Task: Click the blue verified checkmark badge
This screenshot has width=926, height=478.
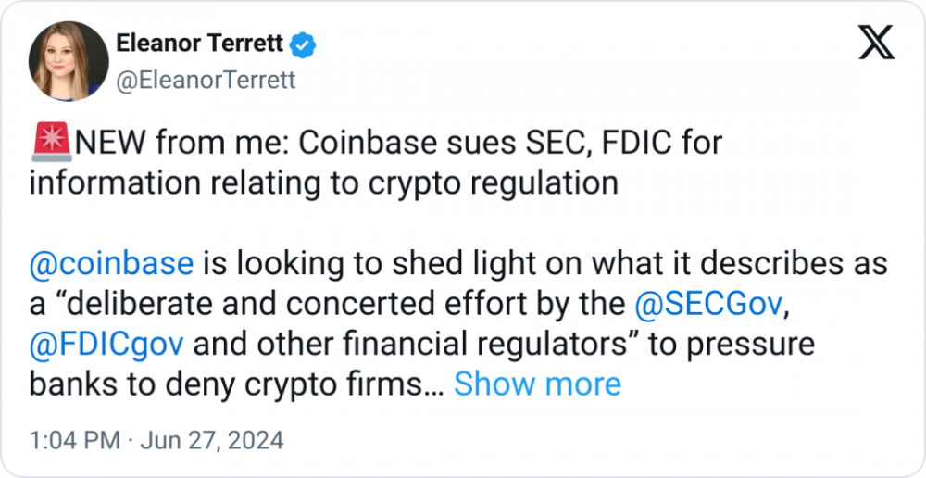Action: [x=305, y=44]
